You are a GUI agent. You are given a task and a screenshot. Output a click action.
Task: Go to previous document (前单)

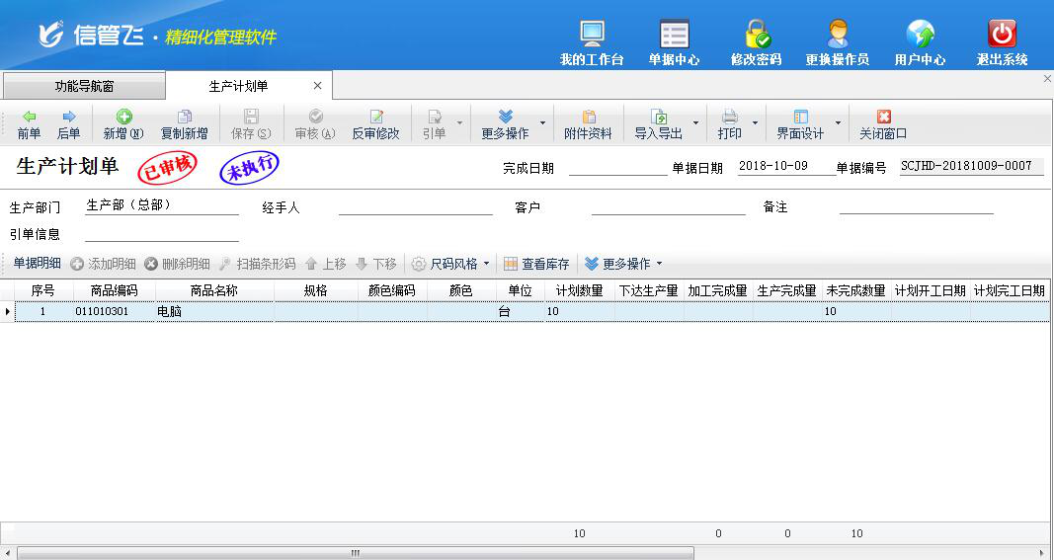29,124
